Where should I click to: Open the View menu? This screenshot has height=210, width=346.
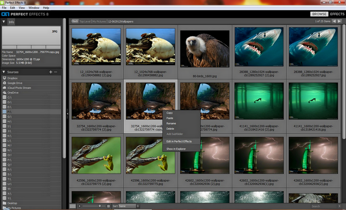coord(22,8)
